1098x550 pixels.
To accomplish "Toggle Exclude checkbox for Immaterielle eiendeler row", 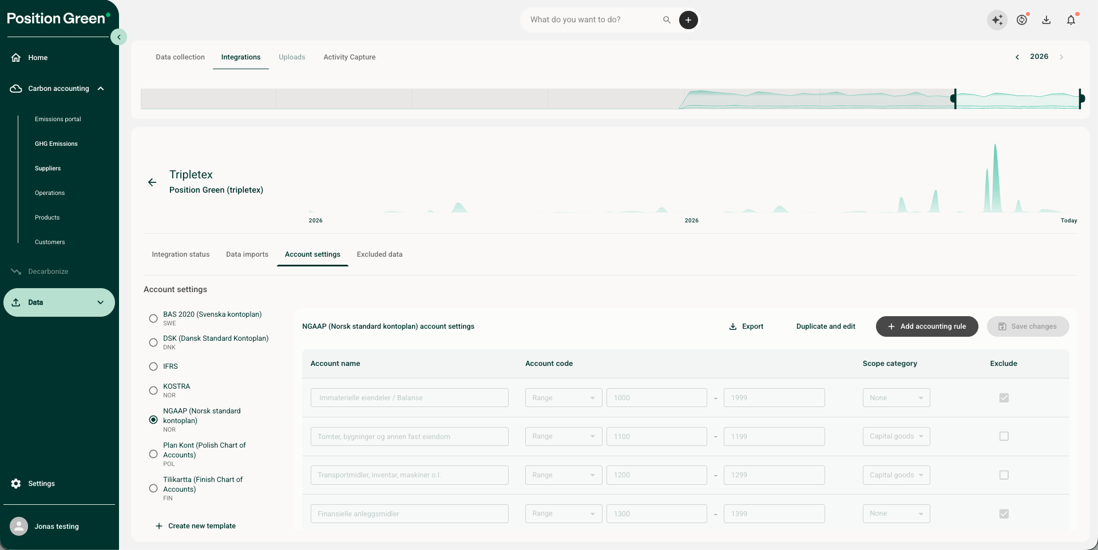I will [1004, 398].
